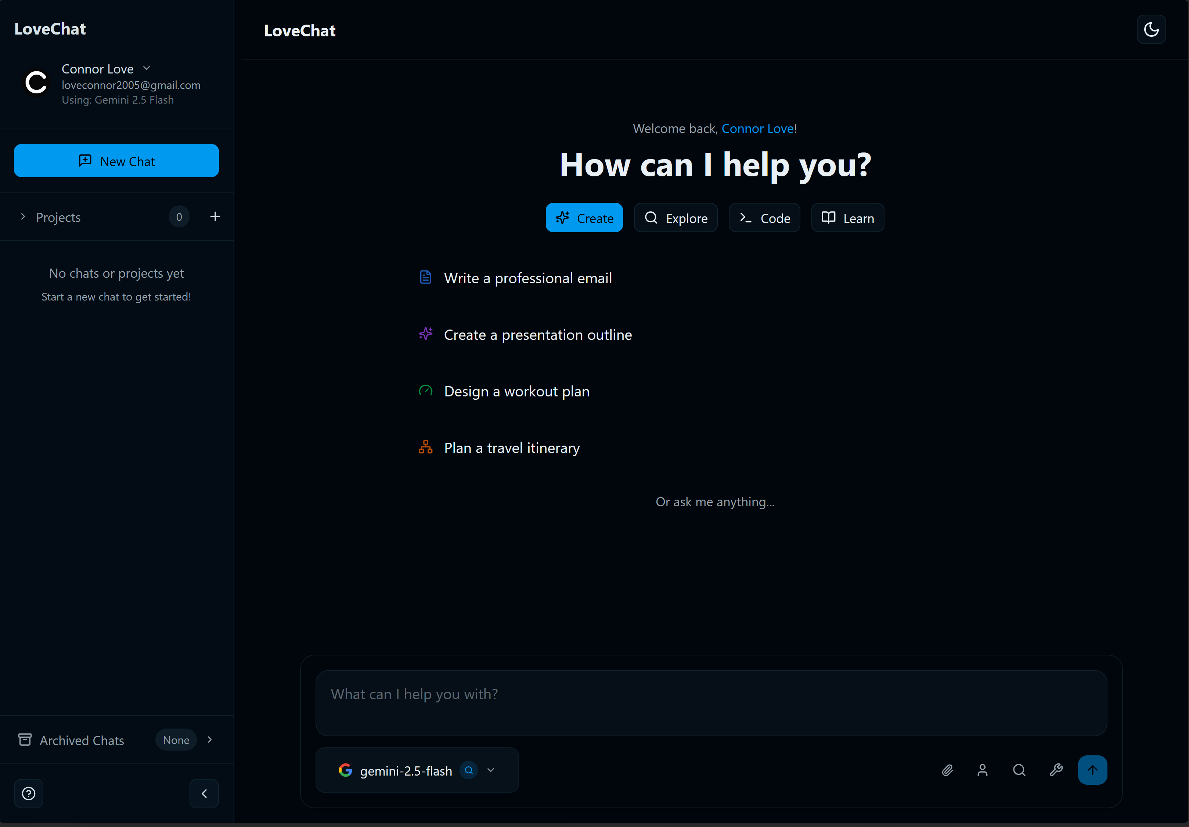Expand Archived Chats list
The width and height of the screenshot is (1189, 827).
(209, 740)
